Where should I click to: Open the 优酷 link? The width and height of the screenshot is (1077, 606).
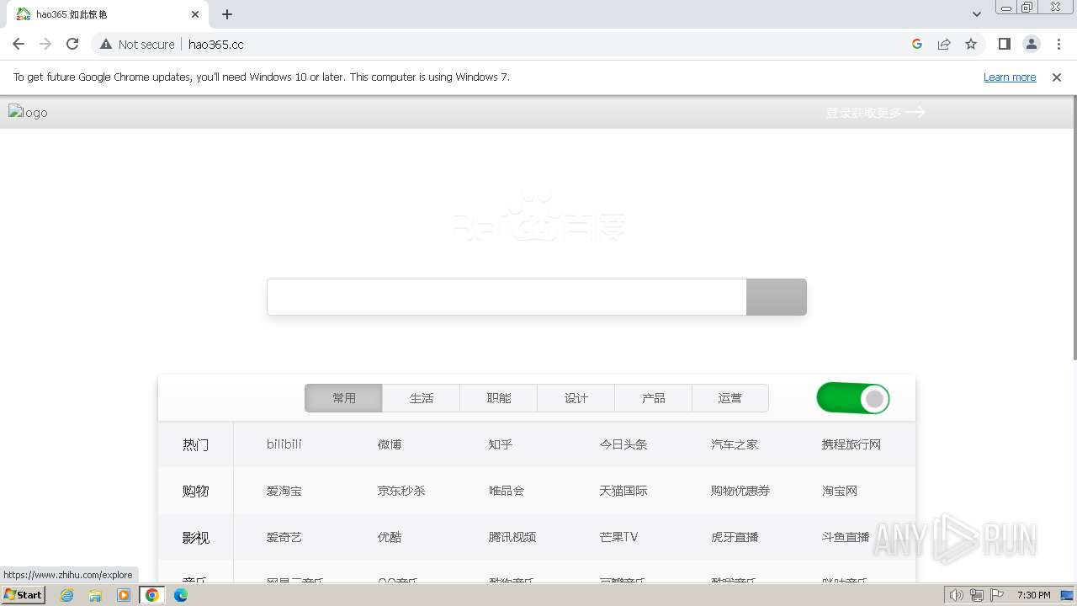[390, 537]
